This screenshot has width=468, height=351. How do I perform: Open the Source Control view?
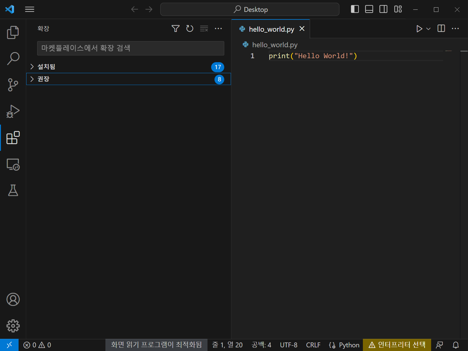(x=13, y=85)
